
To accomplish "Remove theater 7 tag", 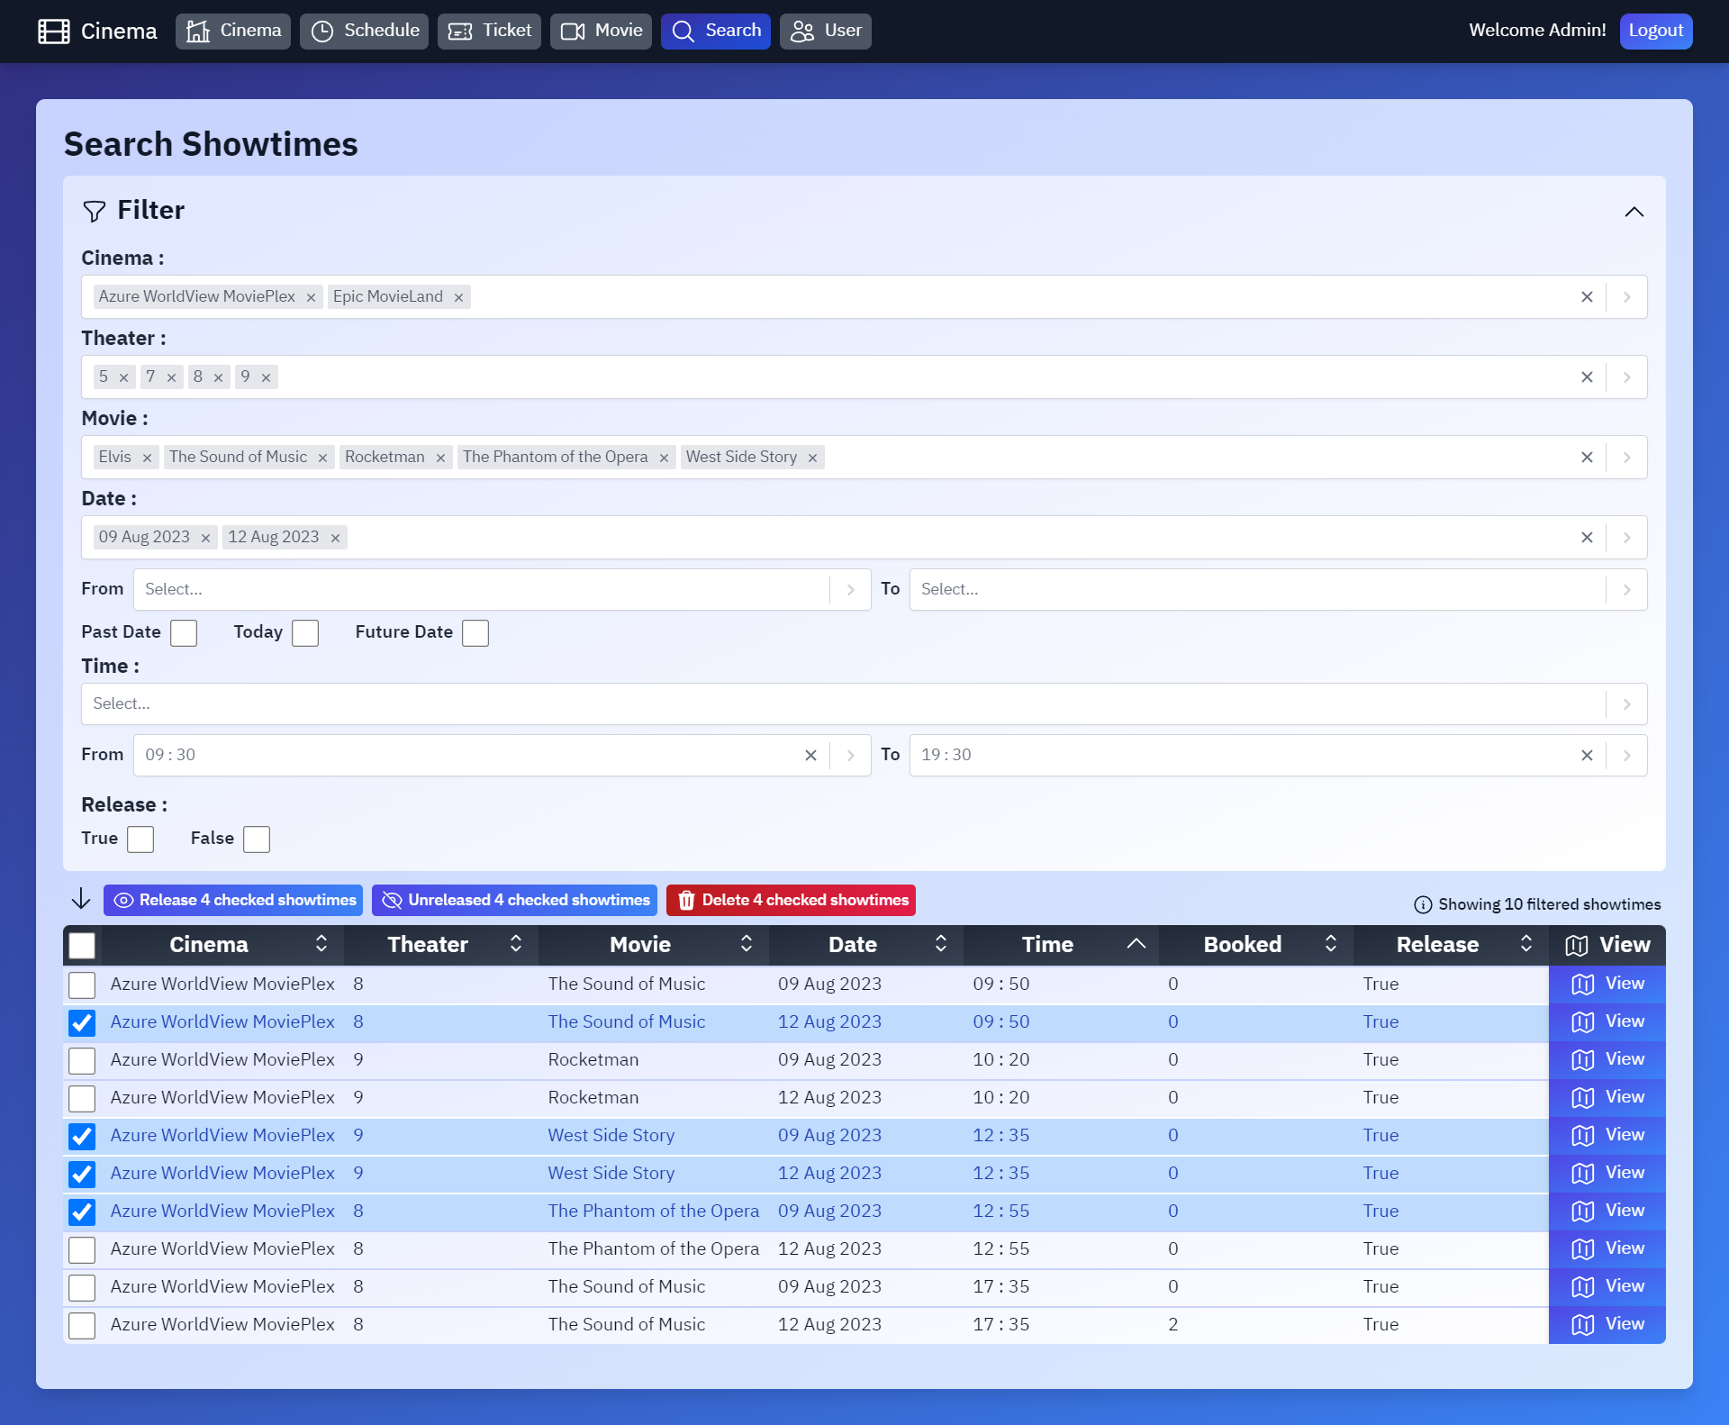I will [x=171, y=377].
